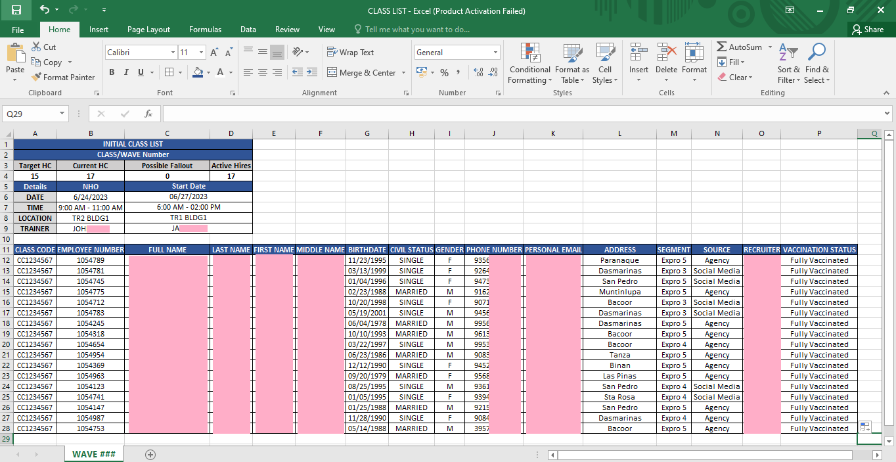
Task: Decrease font size
Action: click(x=229, y=53)
